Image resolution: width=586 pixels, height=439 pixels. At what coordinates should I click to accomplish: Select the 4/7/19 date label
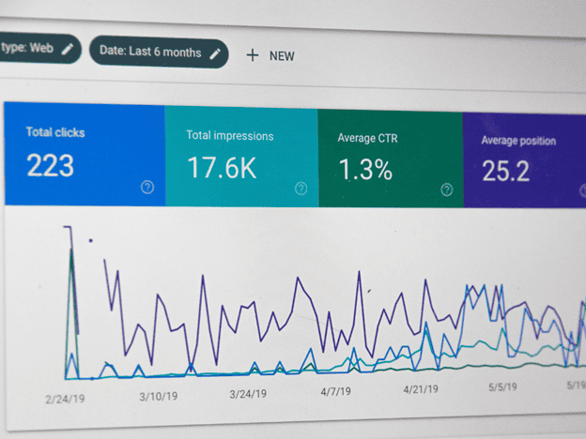point(335,391)
